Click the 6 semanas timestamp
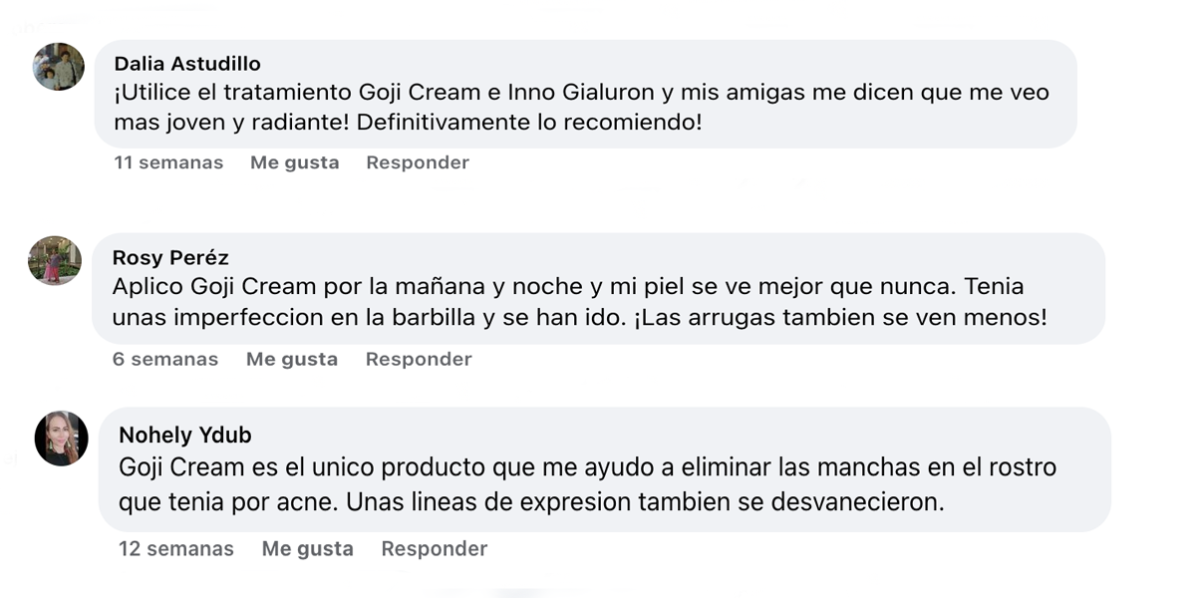 coord(165,359)
